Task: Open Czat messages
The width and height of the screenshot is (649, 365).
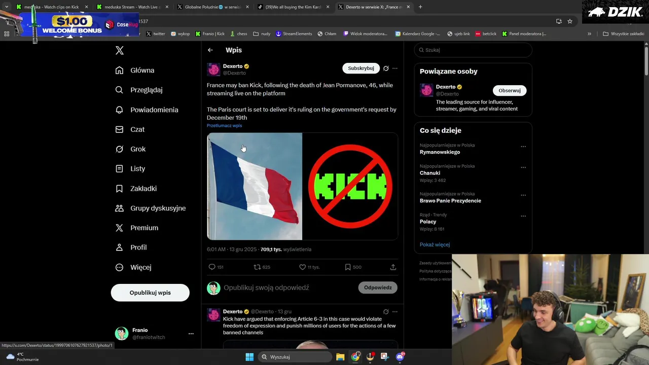Action: pyautogui.click(x=130, y=129)
